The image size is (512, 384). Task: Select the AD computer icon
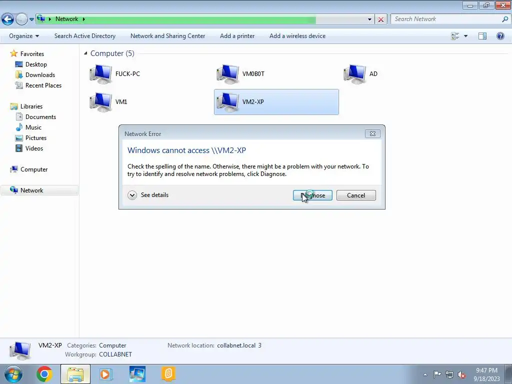pyautogui.click(x=354, y=74)
